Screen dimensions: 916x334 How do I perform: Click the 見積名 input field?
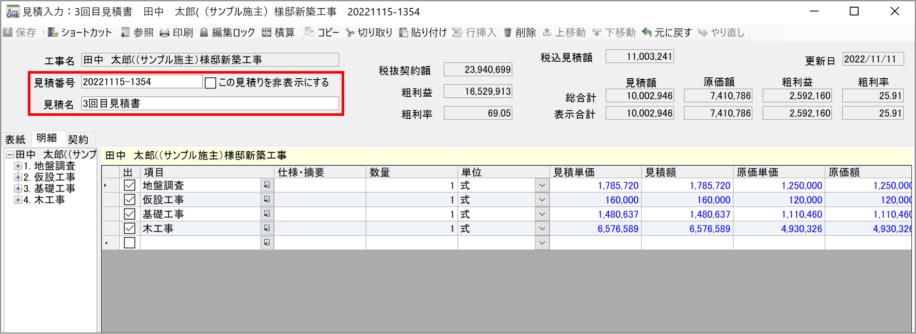(x=210, y=104)
